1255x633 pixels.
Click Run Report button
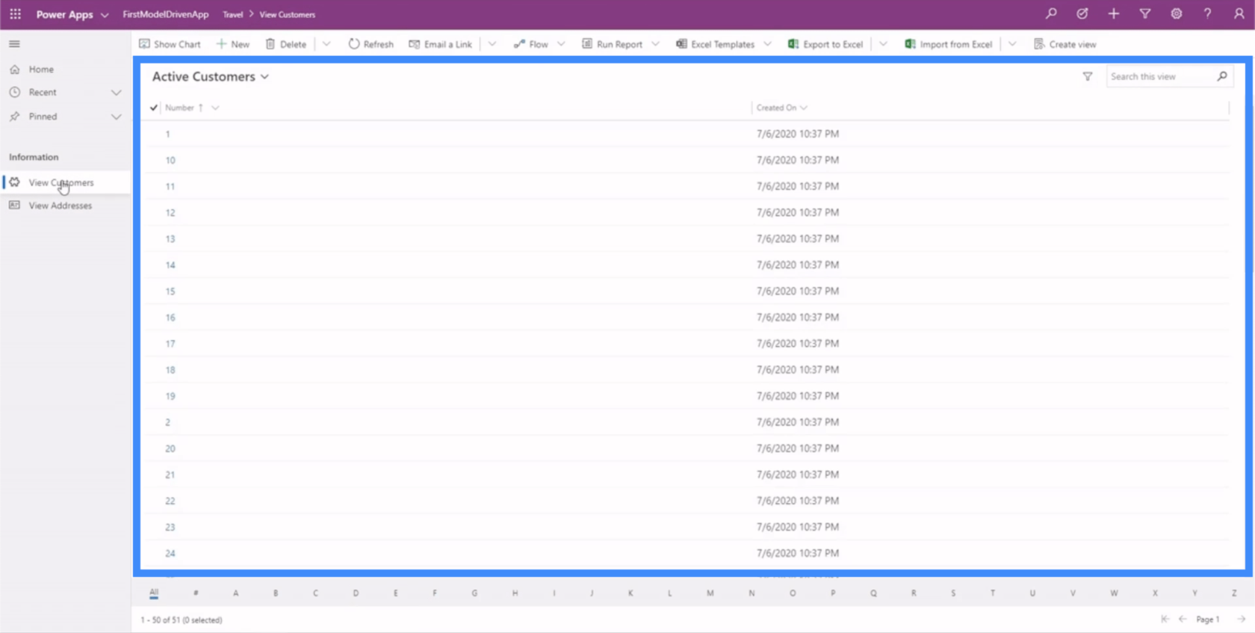point(612,44)
